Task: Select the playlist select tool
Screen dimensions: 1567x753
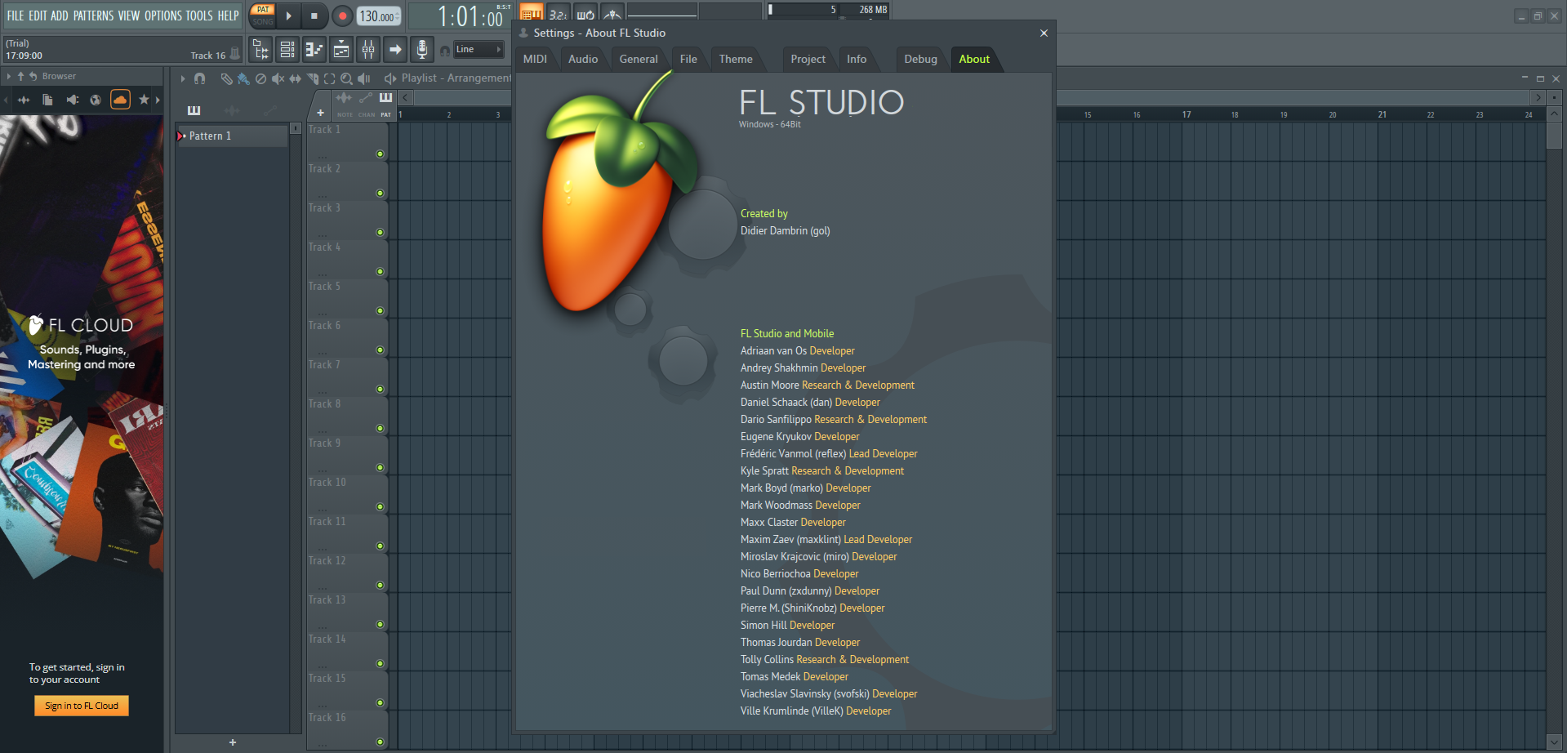Action: (x=329, y=78)
